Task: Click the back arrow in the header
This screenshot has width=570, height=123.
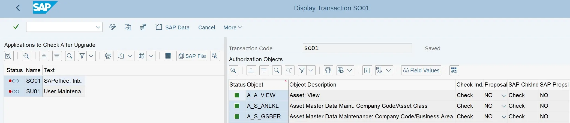Action: (x=18, y=8)
